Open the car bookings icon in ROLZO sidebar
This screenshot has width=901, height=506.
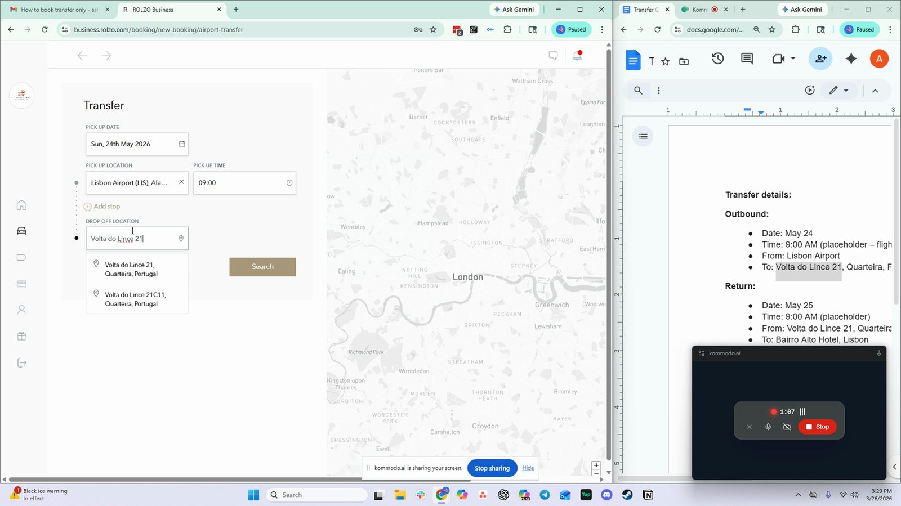click(x=21, y=231)
